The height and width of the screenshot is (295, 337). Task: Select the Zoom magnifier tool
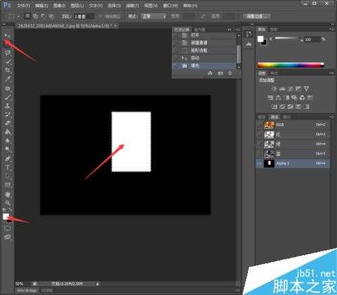[x=7, y=203]
